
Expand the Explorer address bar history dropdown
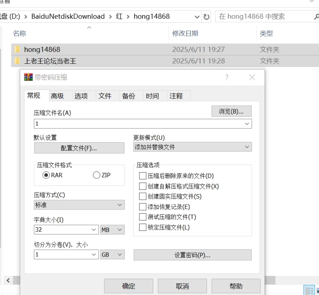197,17
